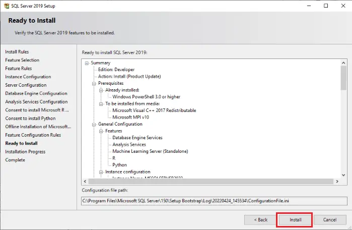Select the Complete step
This screenshot has width=352, height=230.
tap(15, 160)
